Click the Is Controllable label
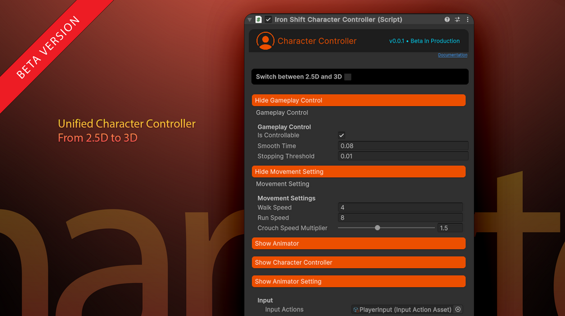 (278, 136)
